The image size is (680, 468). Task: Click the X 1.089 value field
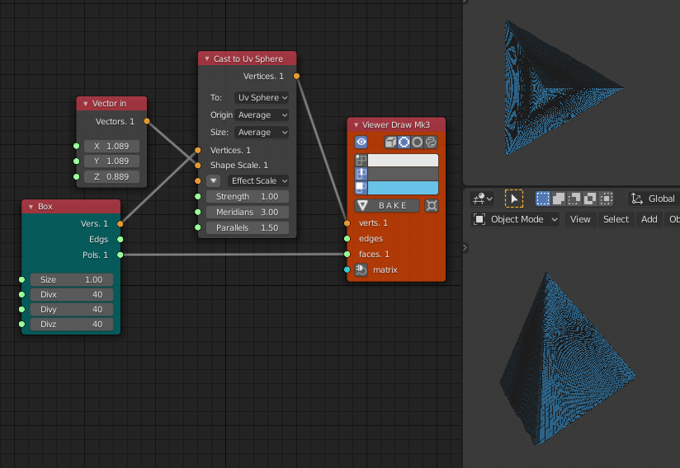coord(111,146)
